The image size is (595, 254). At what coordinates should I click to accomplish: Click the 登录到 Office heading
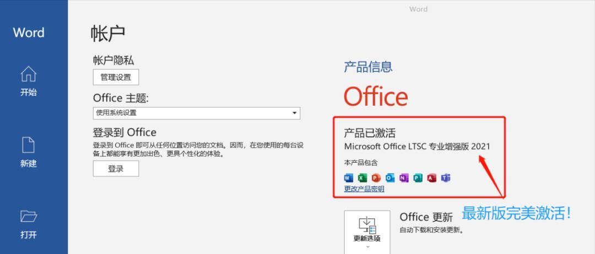[x=125, y=132]
